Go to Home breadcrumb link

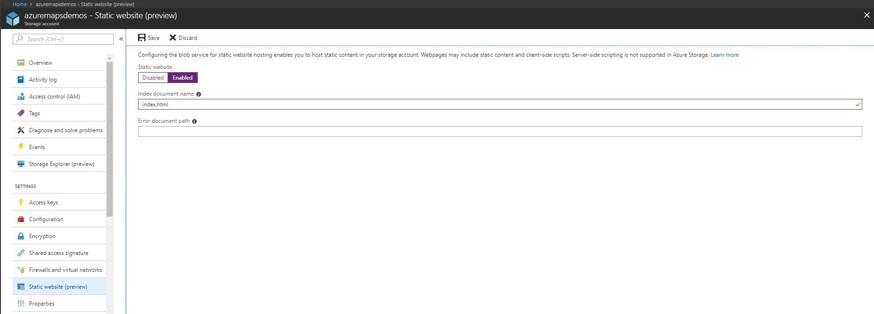20,4
